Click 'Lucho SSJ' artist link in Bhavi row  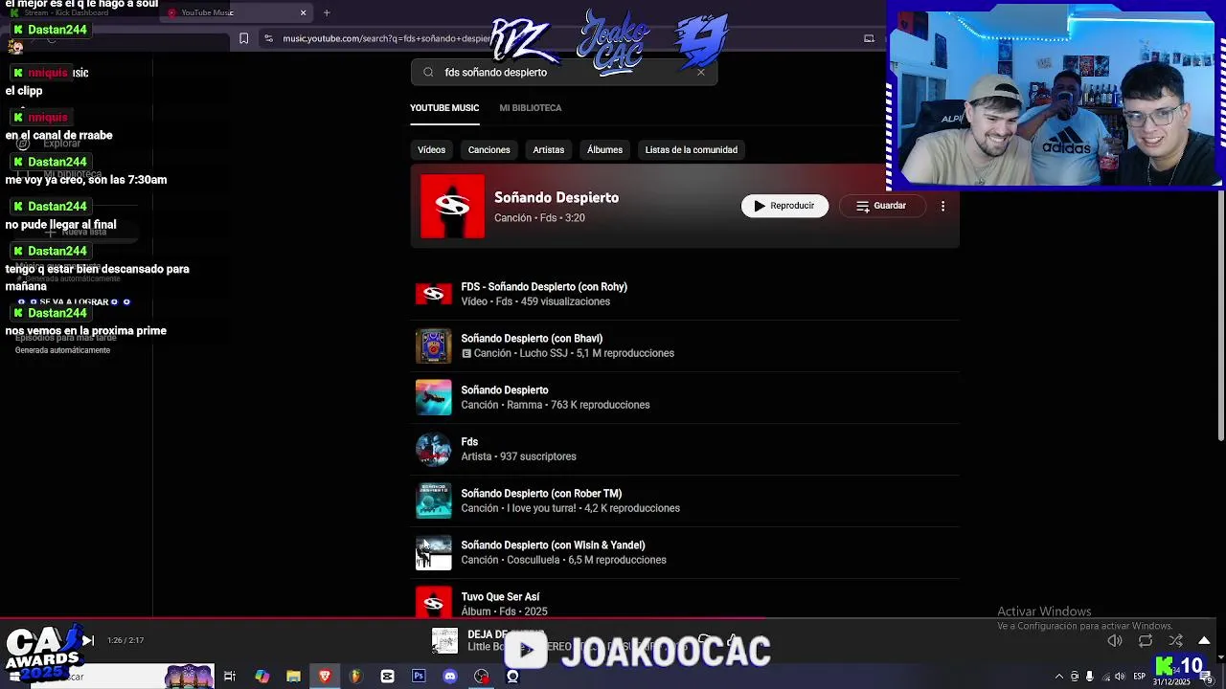point(543,353)
